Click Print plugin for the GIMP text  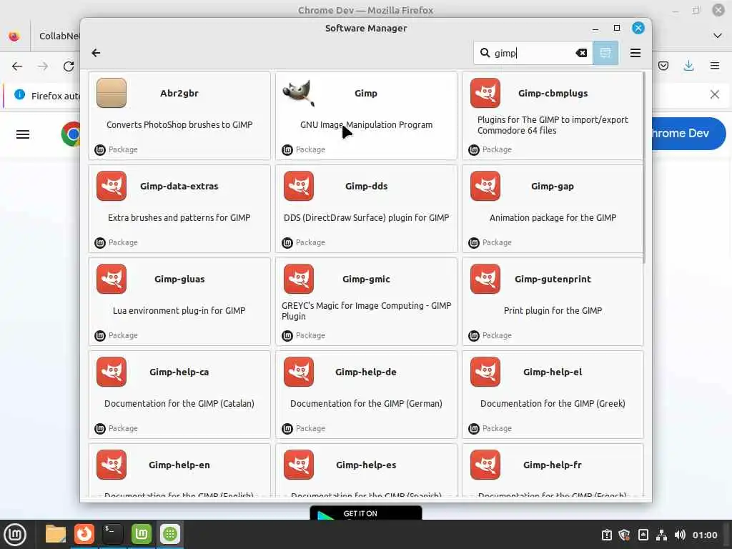pyautogui.click(x=553, y=310)
